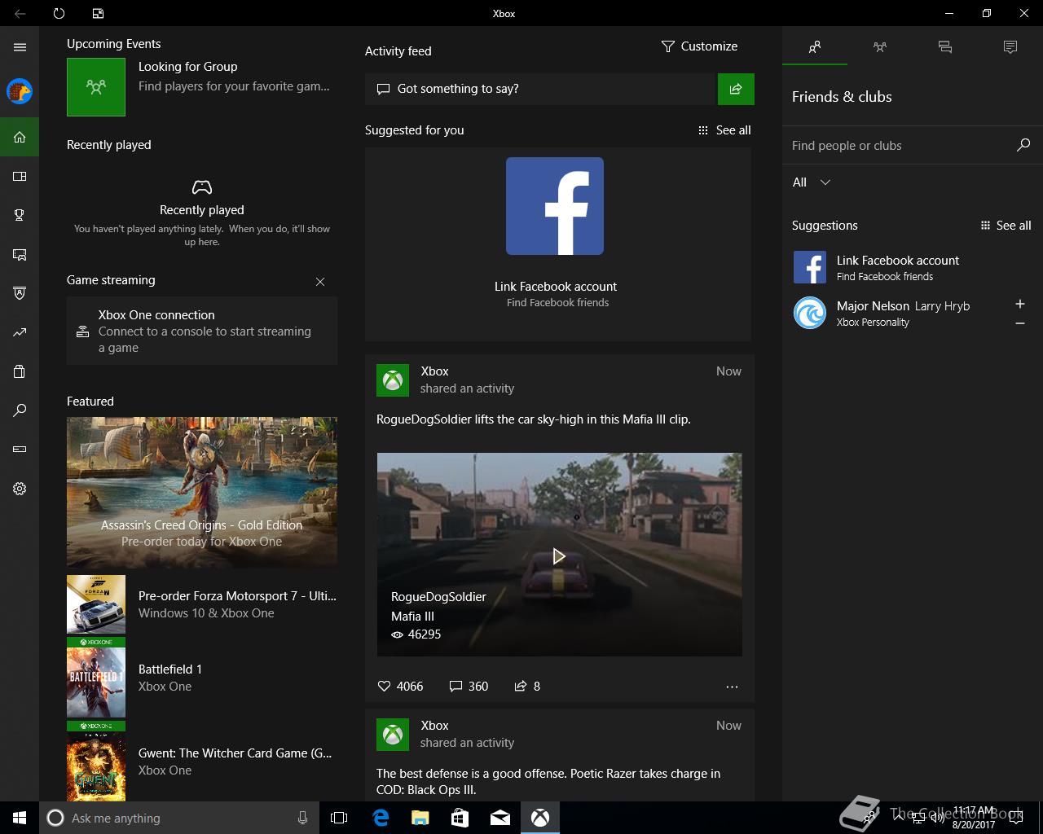The width and height of the screenshot is (1043, 834).
Task: Click Xbox app icon on taskbar
Action: click(x=540, y=818)
